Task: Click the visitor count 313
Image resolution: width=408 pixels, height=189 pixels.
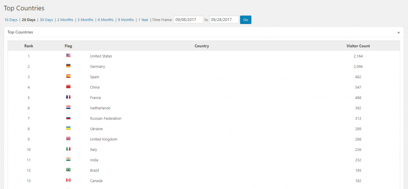Action: (x=358, y=118)
